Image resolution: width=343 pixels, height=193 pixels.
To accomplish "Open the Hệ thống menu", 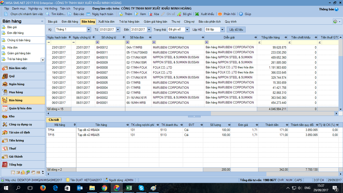I will pyautogui.click(x=51, y=9).
